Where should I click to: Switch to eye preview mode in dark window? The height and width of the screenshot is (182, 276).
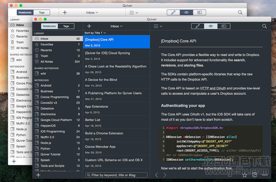tap(210, 26)
